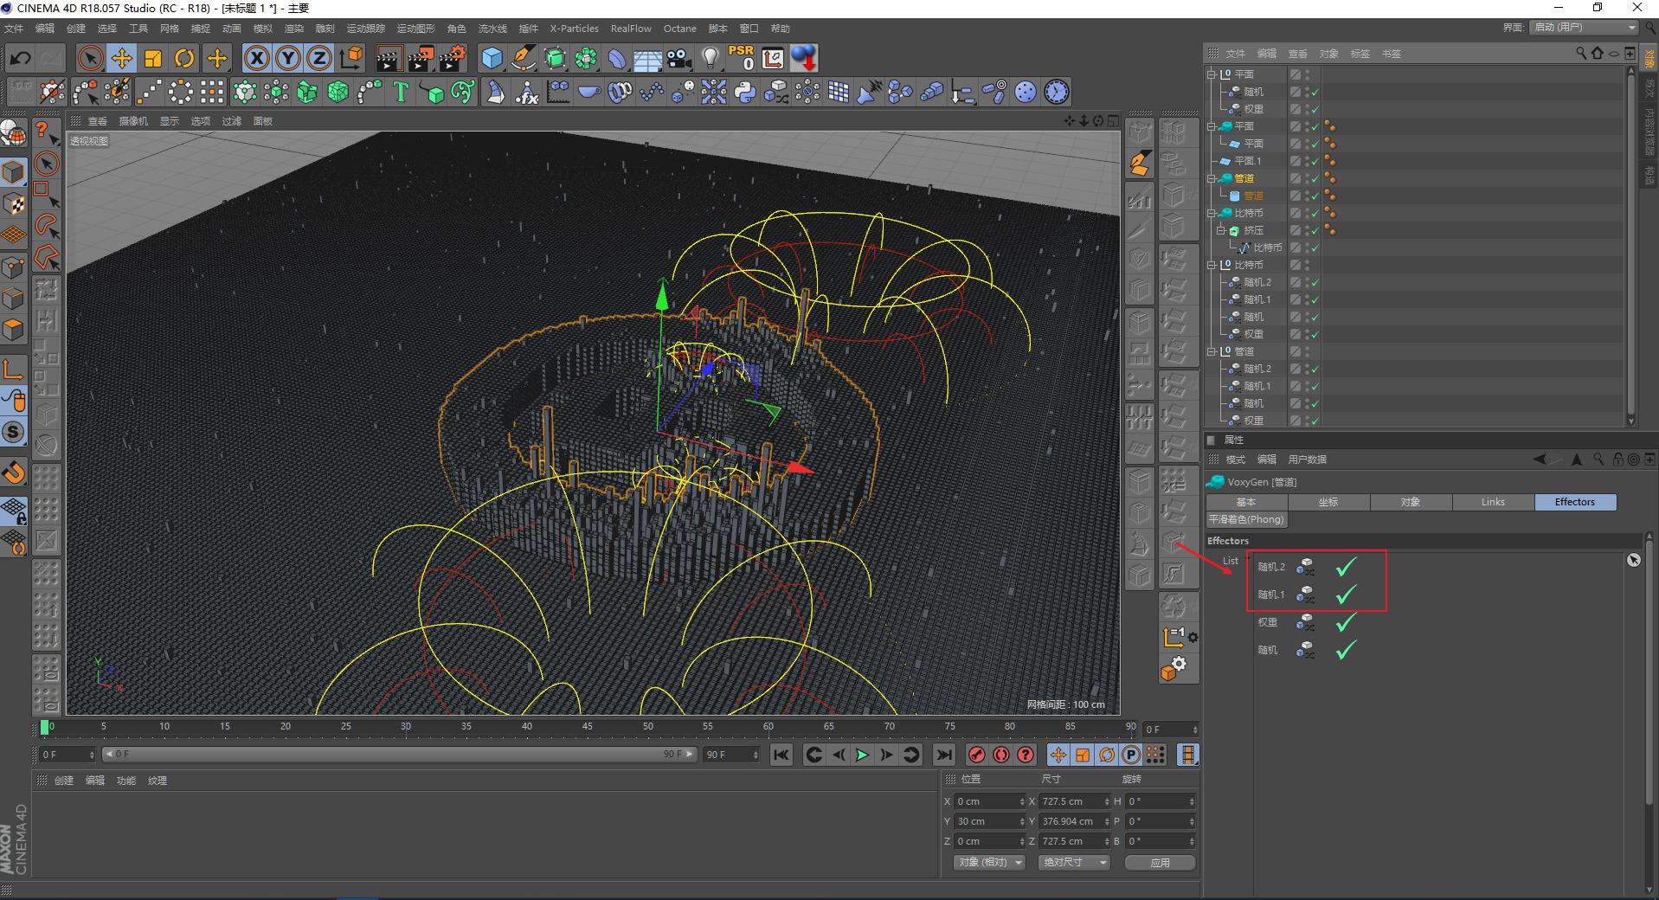Click the timeline ruler at frame 45
Screen dimensions: 1659x900
pos(587,727)
